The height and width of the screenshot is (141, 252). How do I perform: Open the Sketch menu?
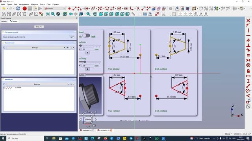pyautogui.click(x=42, y=4)
